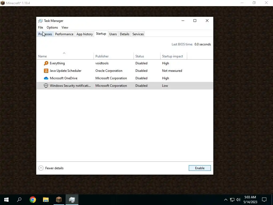Sort by Name column header

pos(65,56)
